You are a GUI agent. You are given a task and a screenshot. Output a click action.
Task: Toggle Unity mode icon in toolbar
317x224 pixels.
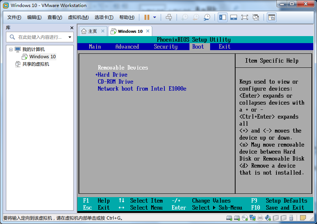tap(256, 17)
